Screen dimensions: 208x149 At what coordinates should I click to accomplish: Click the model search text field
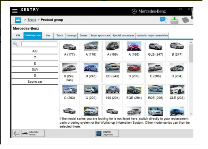click(x=38, y=44)
